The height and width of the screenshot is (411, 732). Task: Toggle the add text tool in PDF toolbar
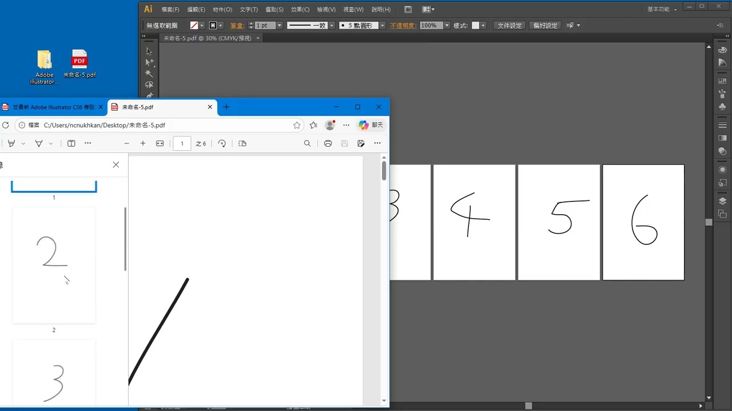[71, 143]
